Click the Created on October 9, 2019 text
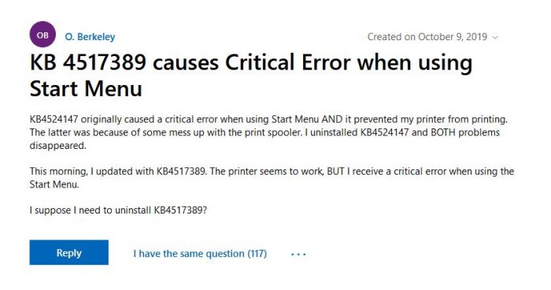Screen dimensions: 551x290 point(427,36)
